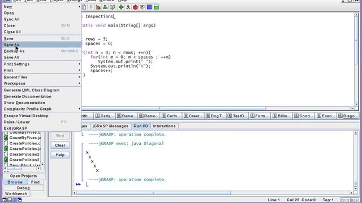The width and height of the screenshot is (362, 203).
Task: Switch to the jGRASP Messages tab
Action: click(x=110, y=126)
